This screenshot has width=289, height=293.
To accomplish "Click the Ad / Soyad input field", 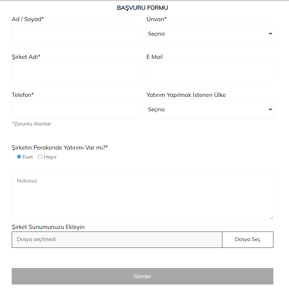I will pos(75,33).
